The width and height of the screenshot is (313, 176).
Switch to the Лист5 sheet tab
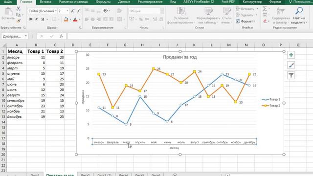pos(139,175)
